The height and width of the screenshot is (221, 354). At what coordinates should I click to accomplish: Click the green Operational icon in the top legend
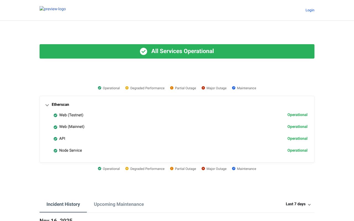[100, 88]
